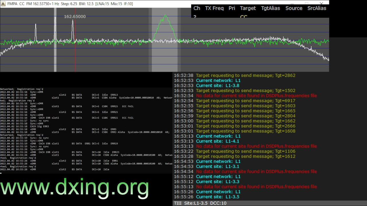This screenshot has height=206, width=367.
Task: Click the FMPA title bar frequency readout text
Action: pos(70,4)
